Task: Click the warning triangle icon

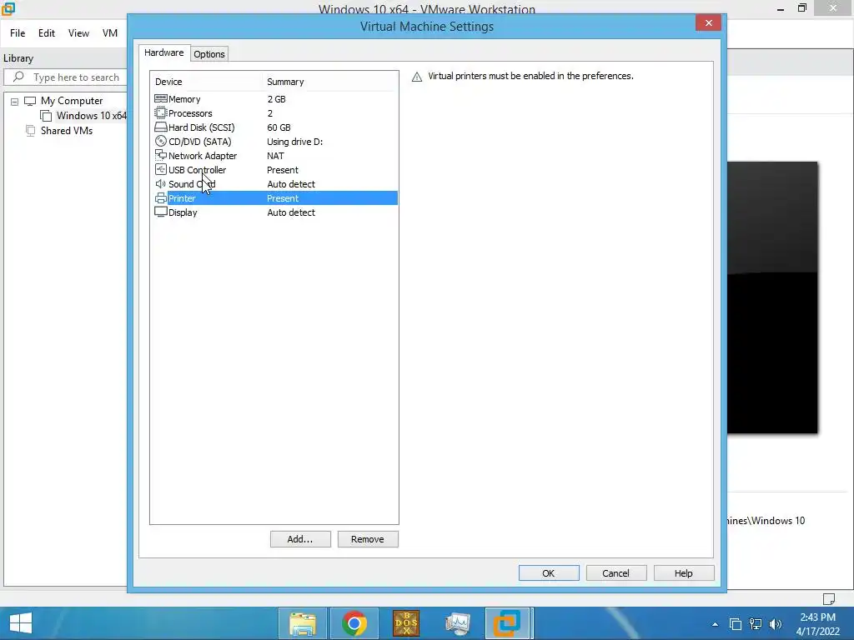Action: coord(417,77)
